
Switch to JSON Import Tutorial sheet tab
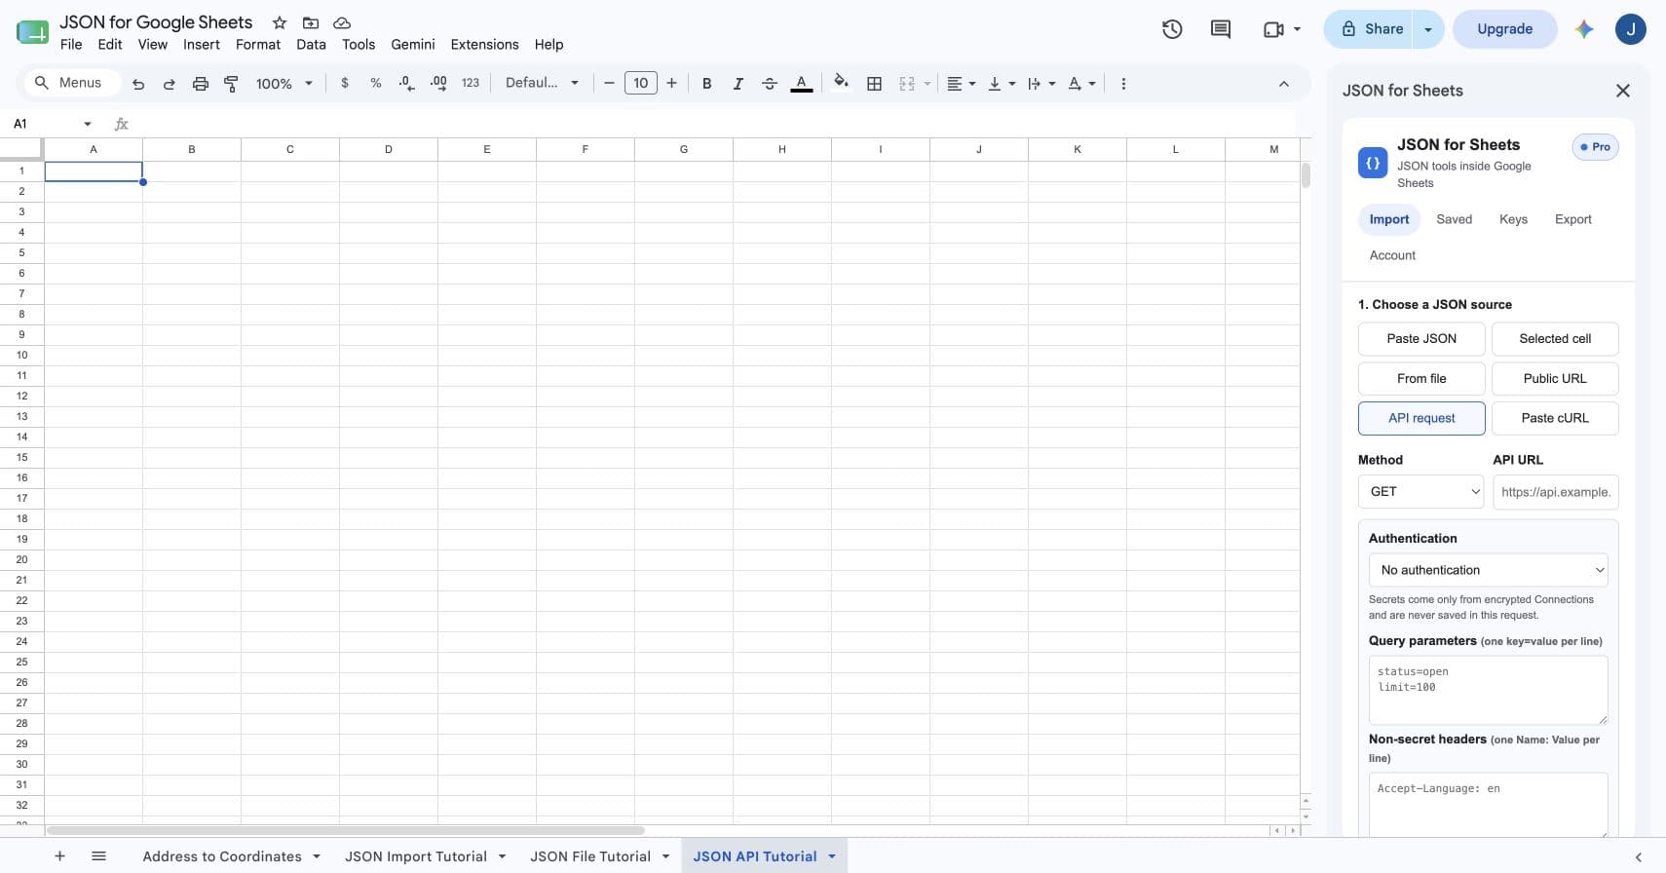coord(416,856)
